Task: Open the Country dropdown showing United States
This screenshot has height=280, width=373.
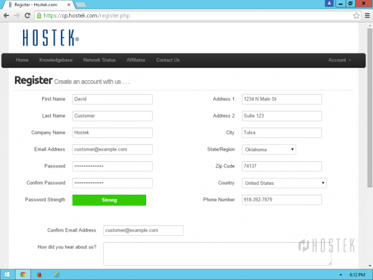Action: [x=284, y=183]
